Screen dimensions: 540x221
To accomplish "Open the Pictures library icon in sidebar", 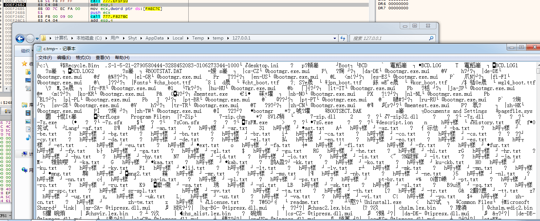I will point(28,121).
